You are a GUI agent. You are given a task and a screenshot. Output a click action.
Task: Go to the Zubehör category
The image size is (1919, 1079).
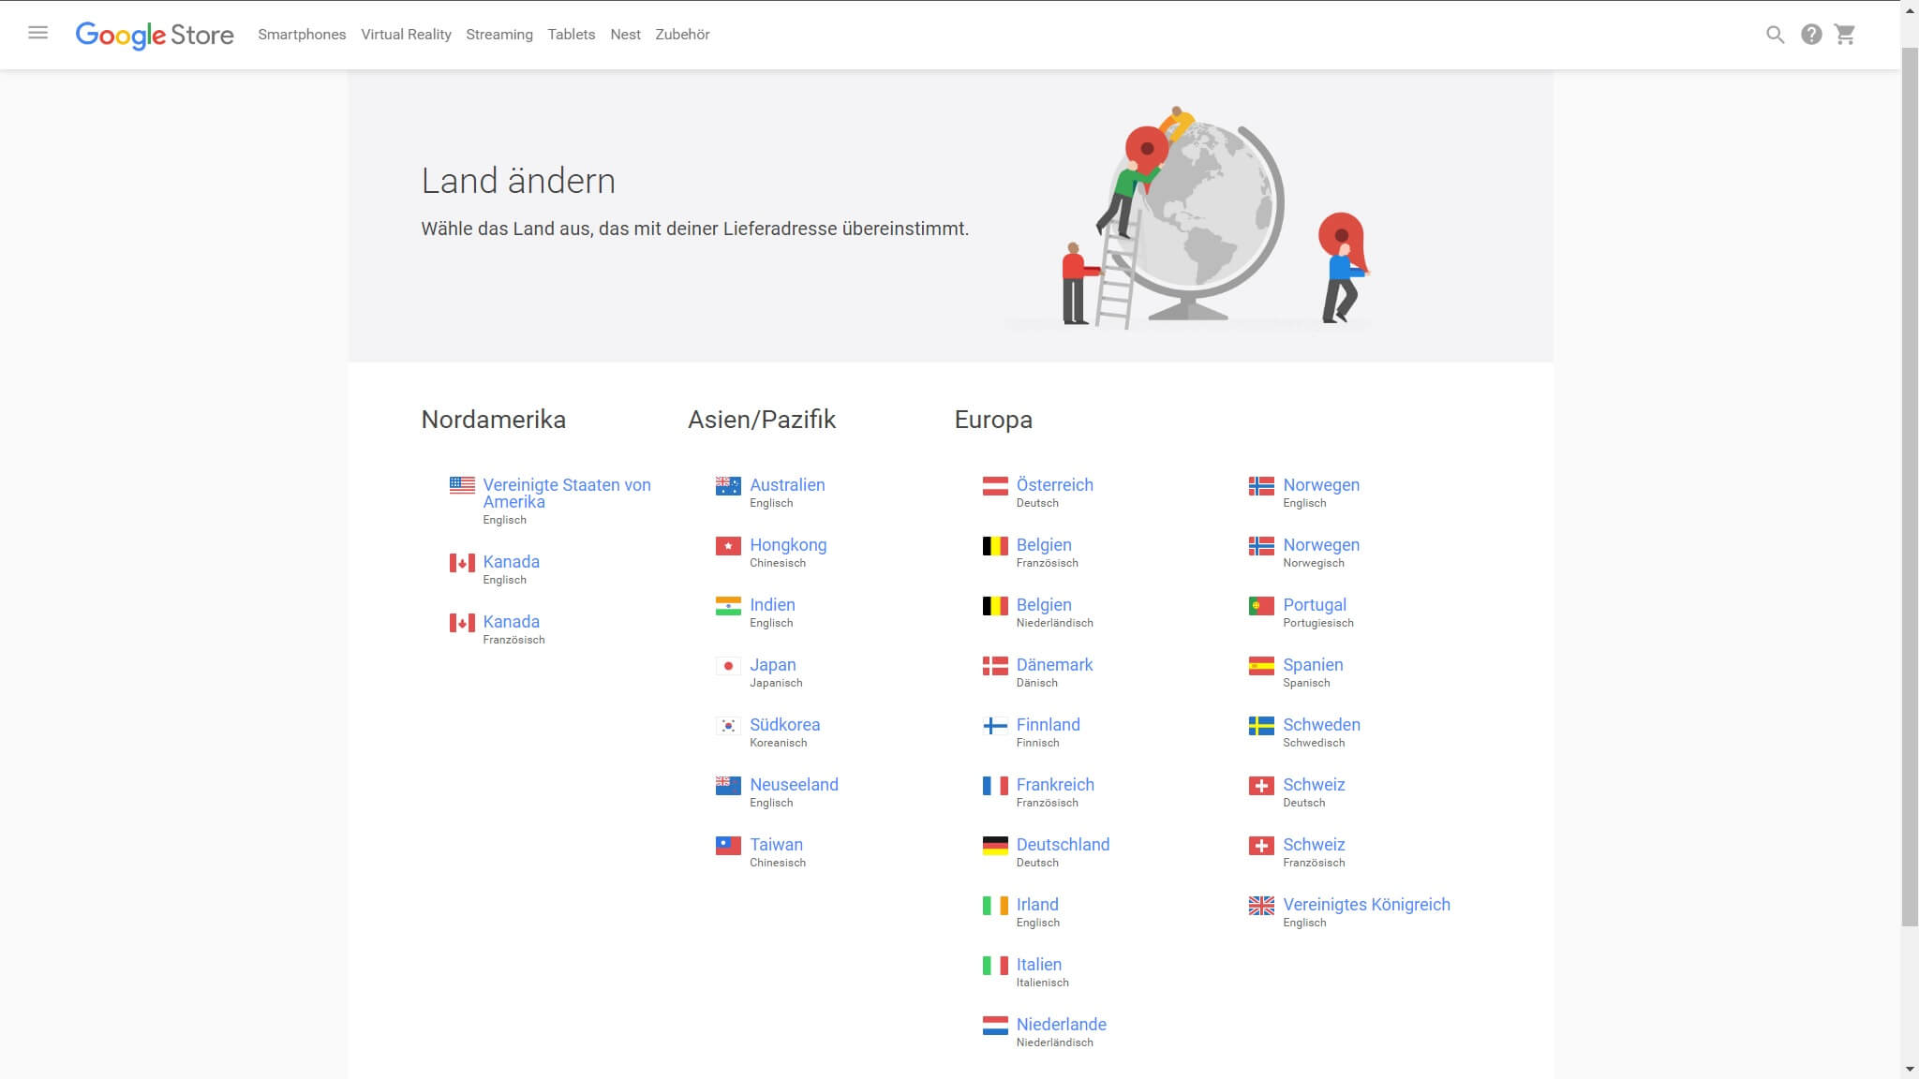click(682, 35)
